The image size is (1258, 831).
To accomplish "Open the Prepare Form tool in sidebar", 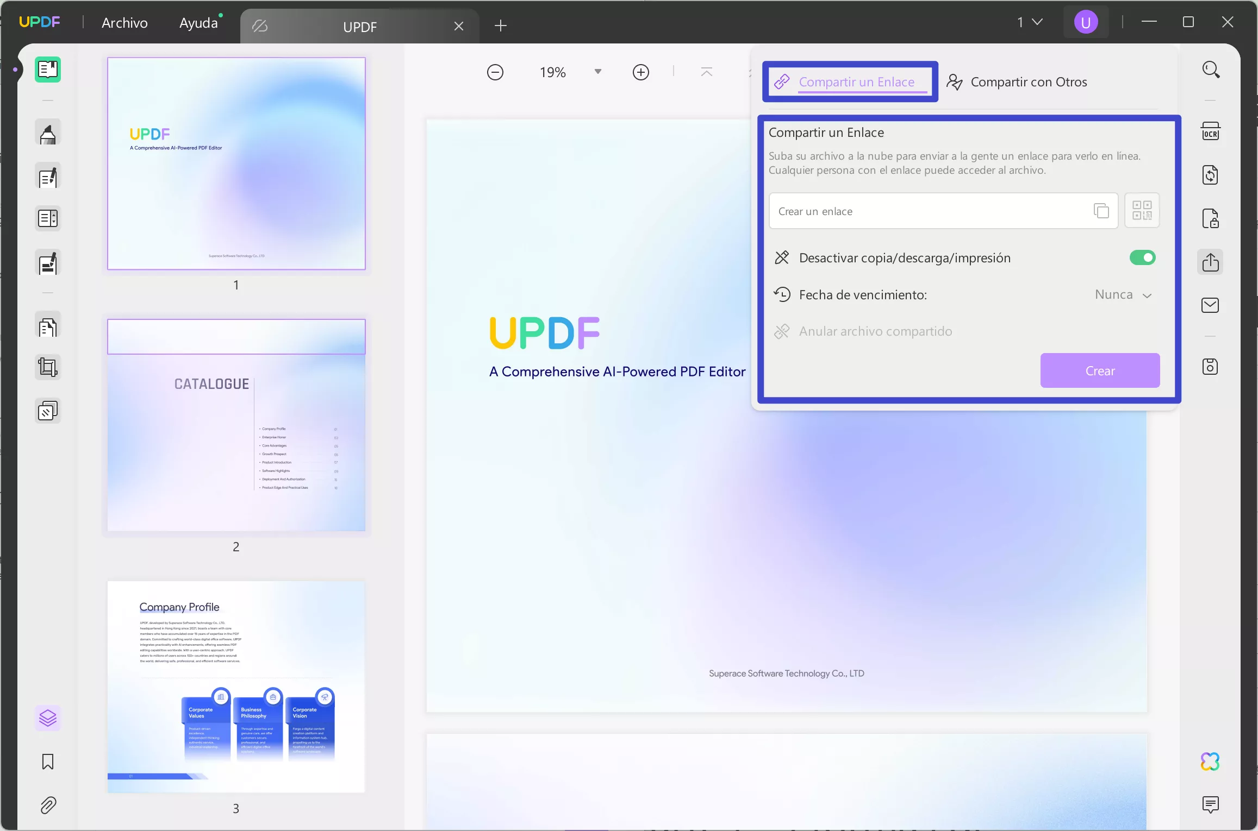I will 48,219.
